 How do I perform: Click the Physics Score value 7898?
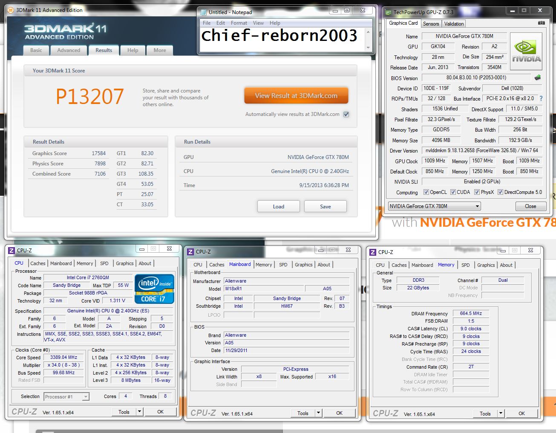100,164
